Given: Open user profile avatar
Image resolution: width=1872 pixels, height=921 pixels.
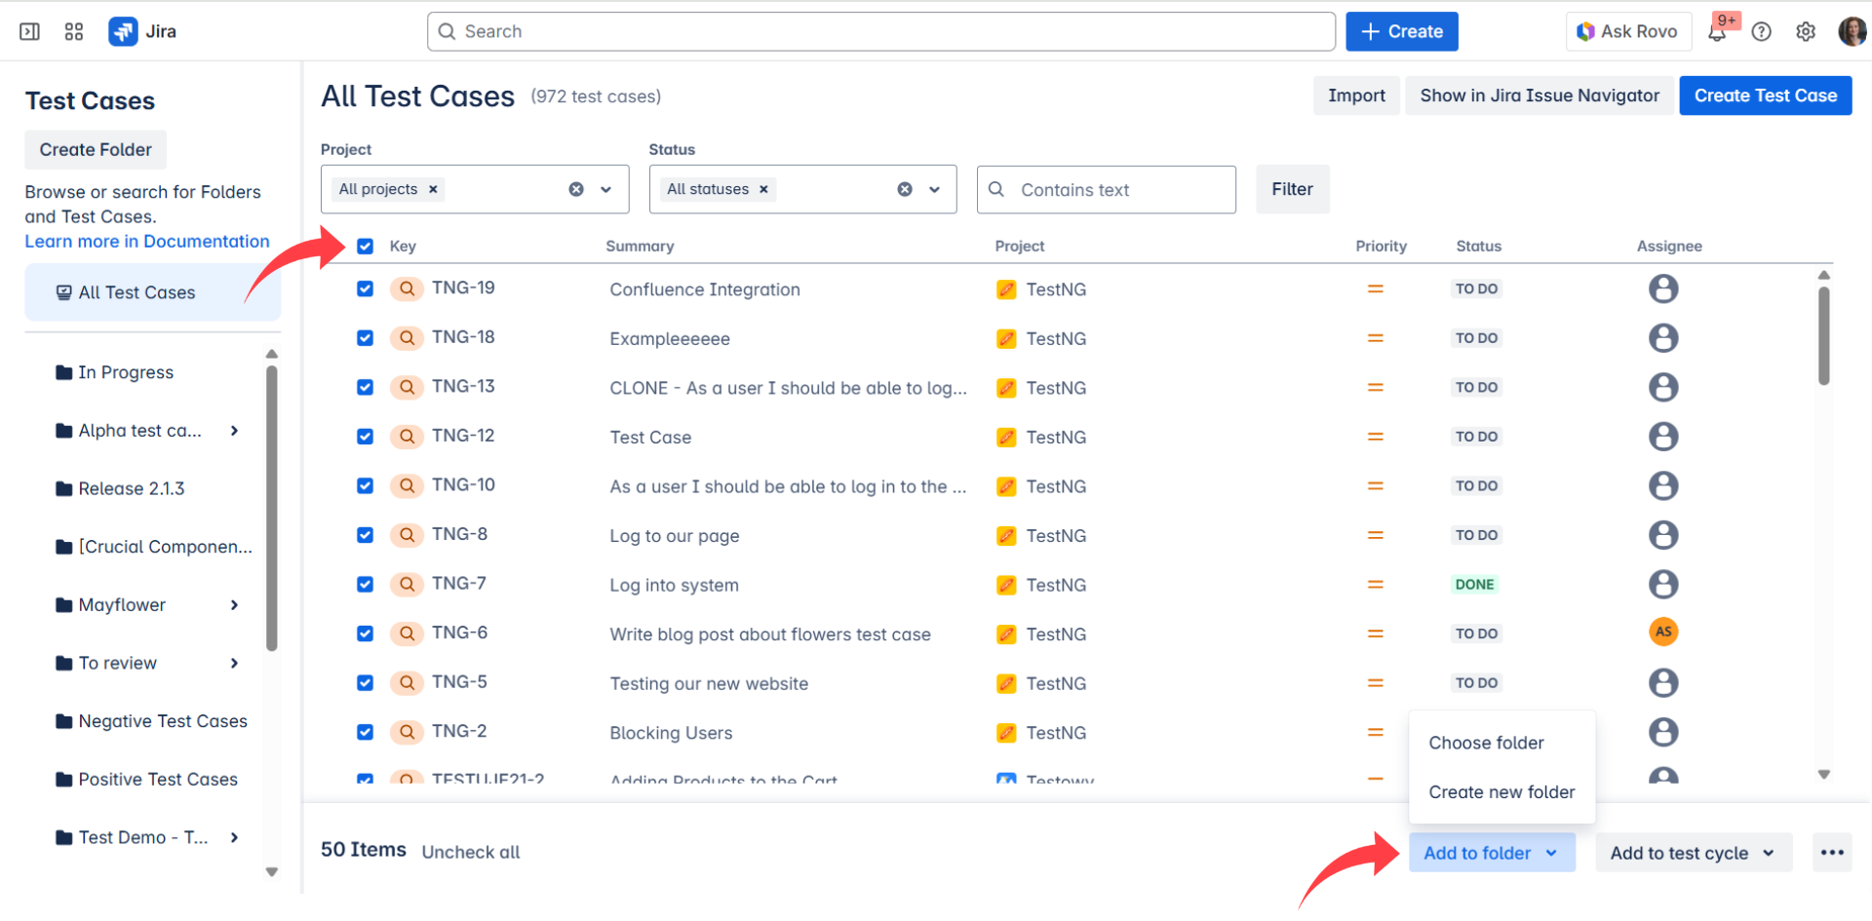Looking at the screenshot, I should [x=1852, y=31].
